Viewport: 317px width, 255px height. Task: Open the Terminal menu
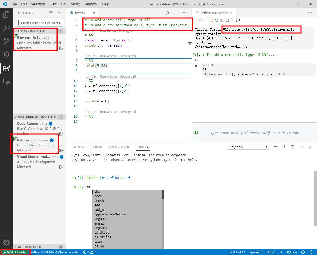pos(91,4)
